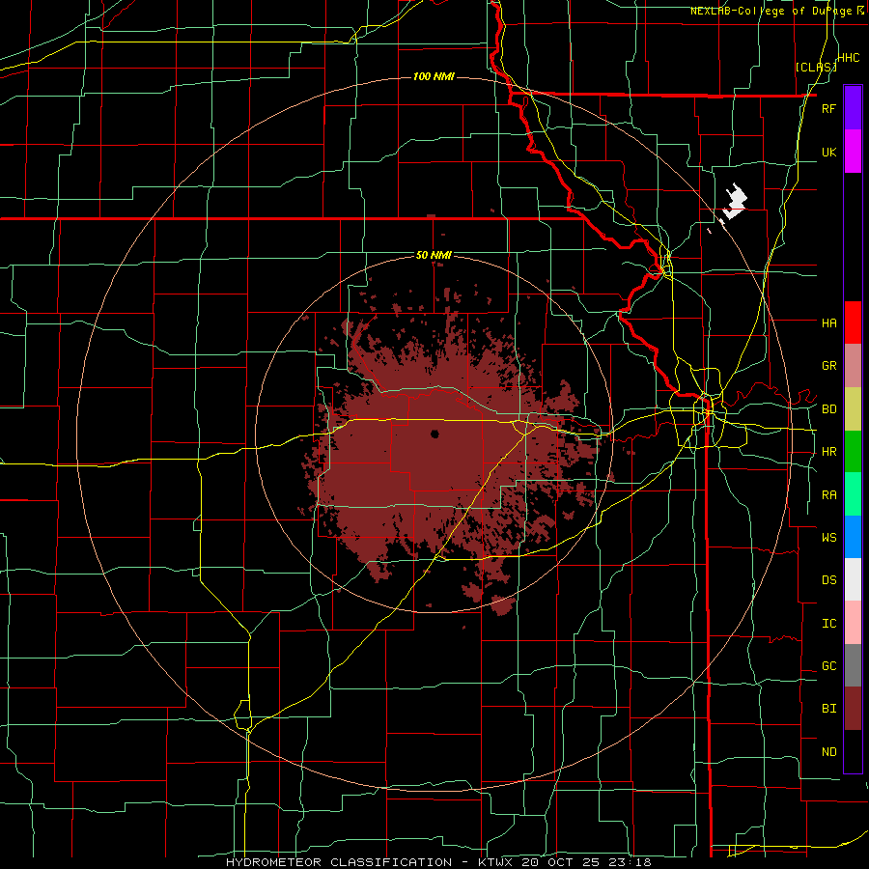869x869 pixels.
Task: Click the HA red legend color block
Action: tap(853, 322)
